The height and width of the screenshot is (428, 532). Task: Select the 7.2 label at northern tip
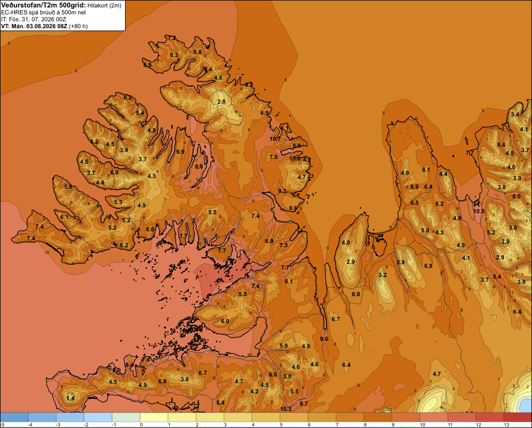[172, 38]
